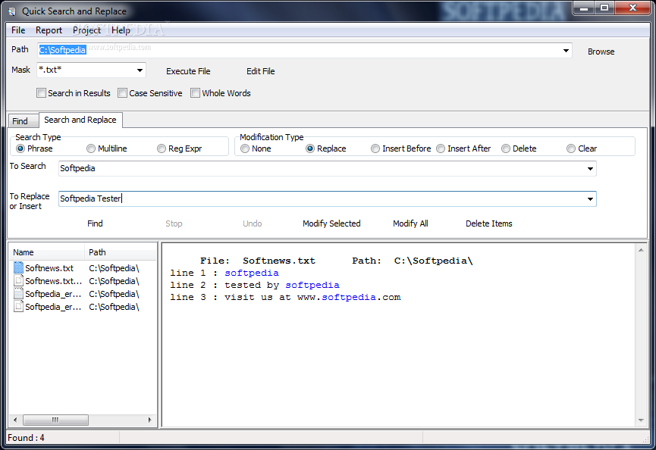Screen dimensions: 656x450
Task: Click the Undo button
Action: click(x=253, y=223)
